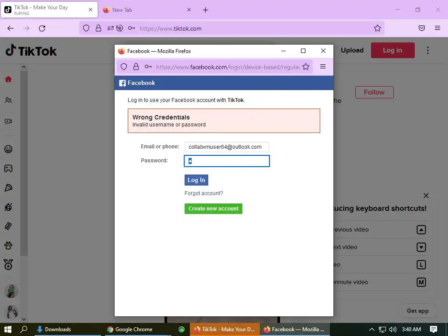Click the L key shortcut icon
Image resolution: width=448 pixels, height=336 pixels.
point(421,265)
